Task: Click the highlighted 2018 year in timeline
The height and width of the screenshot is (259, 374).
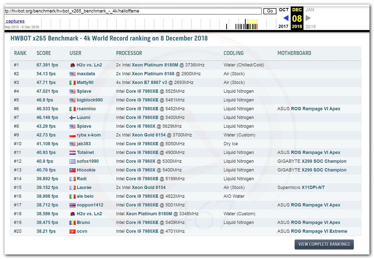Action: 297,26
